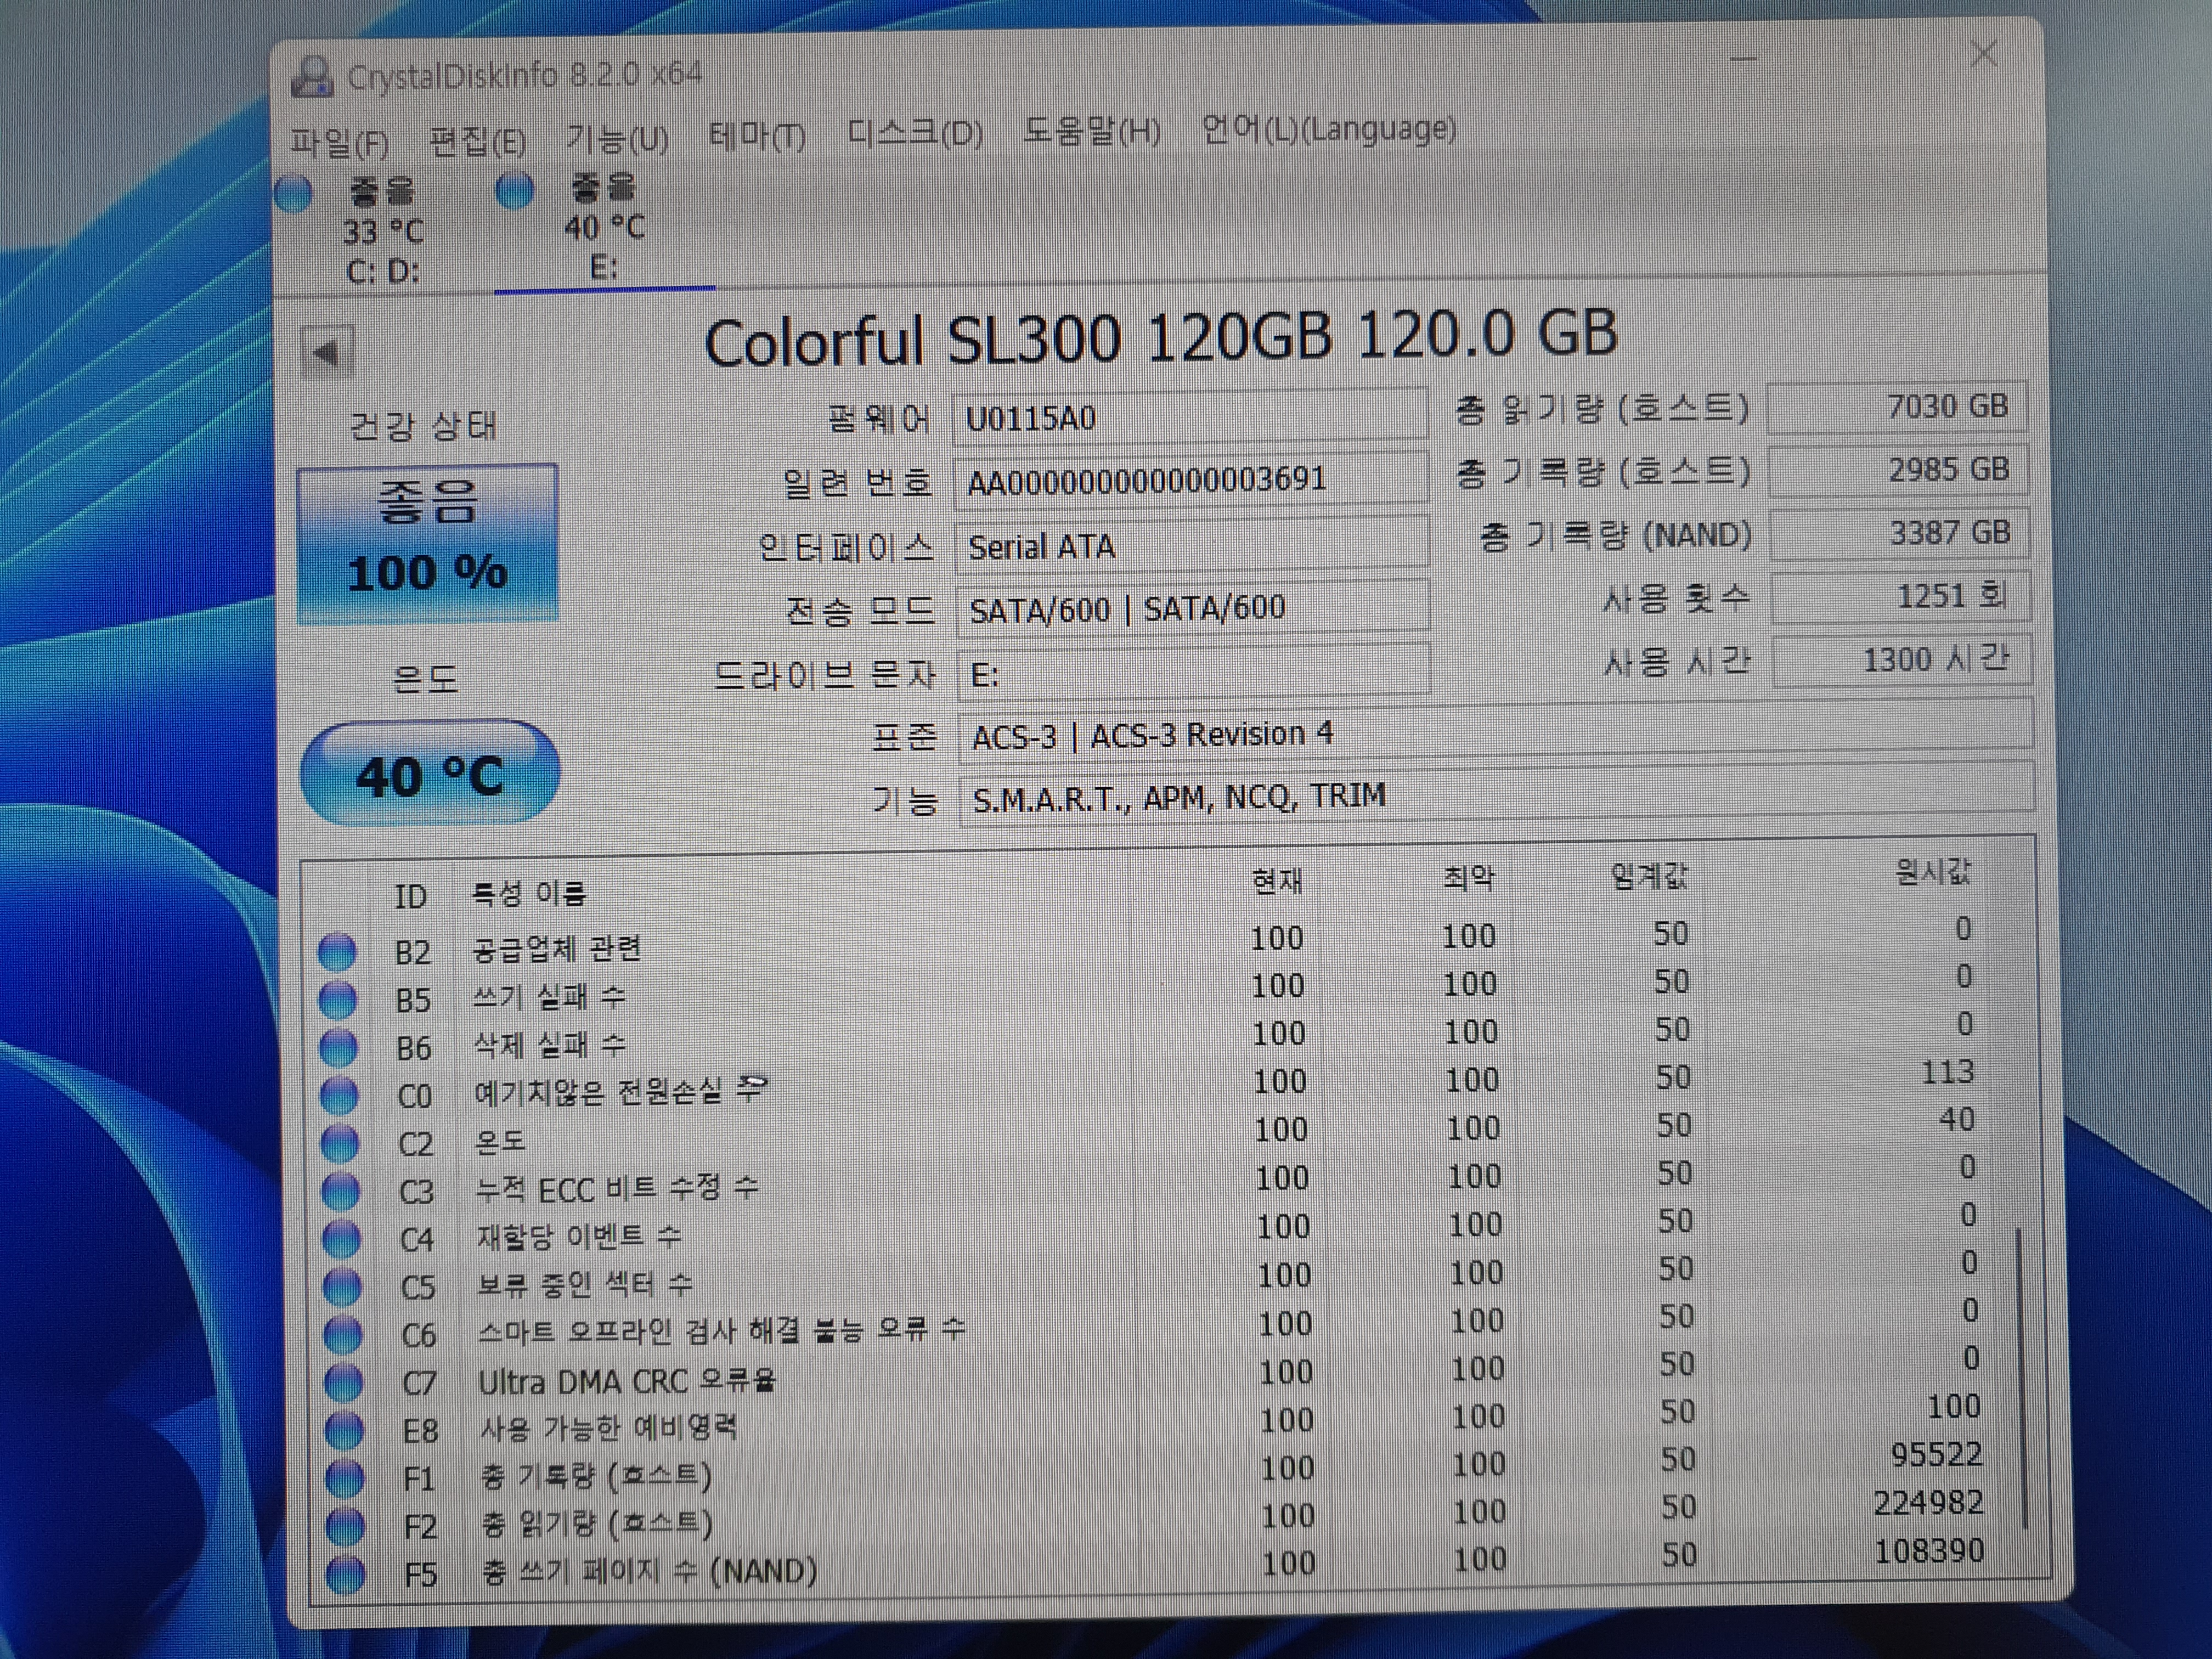Screen dimensions: 2212x1659
Task: Click the 최악 column header
Action: click(1468, 878)
